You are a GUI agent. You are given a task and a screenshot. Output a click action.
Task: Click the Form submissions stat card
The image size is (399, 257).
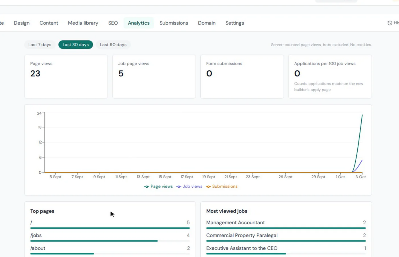[x=242, y=77]
